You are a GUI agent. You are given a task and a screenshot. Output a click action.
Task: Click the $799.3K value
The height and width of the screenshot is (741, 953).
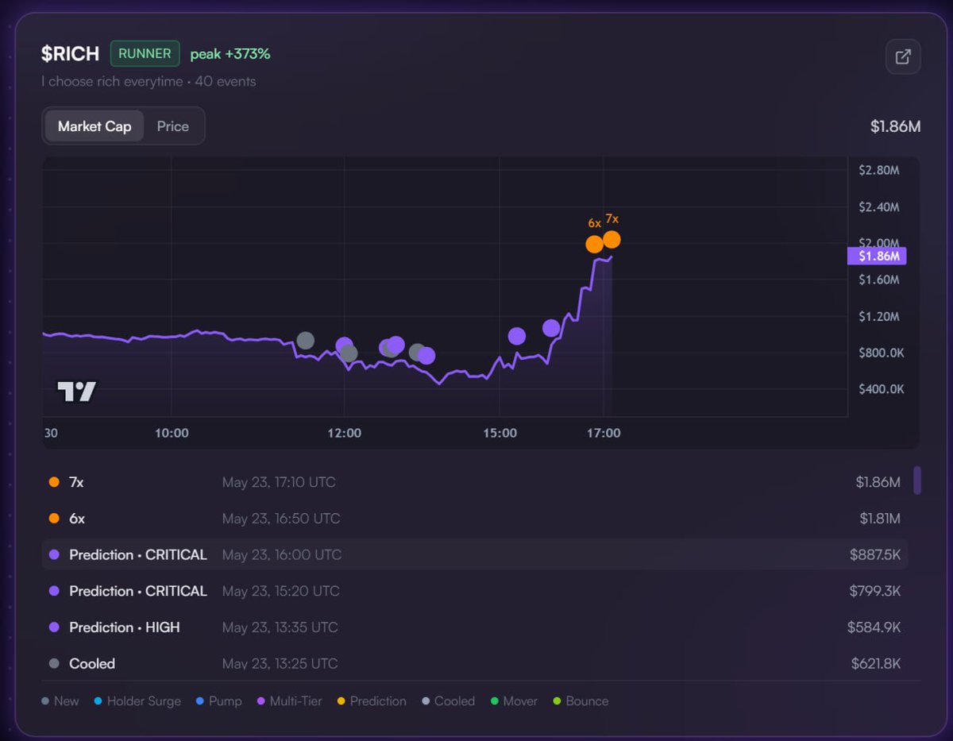875,591
